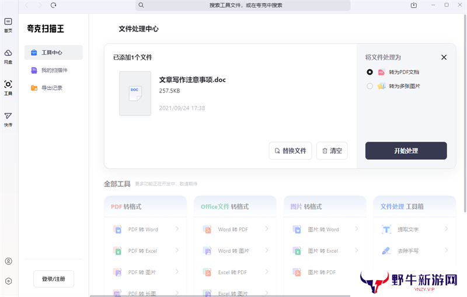Screen dimensions: 467x297
Task: Click the Word 转 图片 icon
Action: [x=207, y=250]
